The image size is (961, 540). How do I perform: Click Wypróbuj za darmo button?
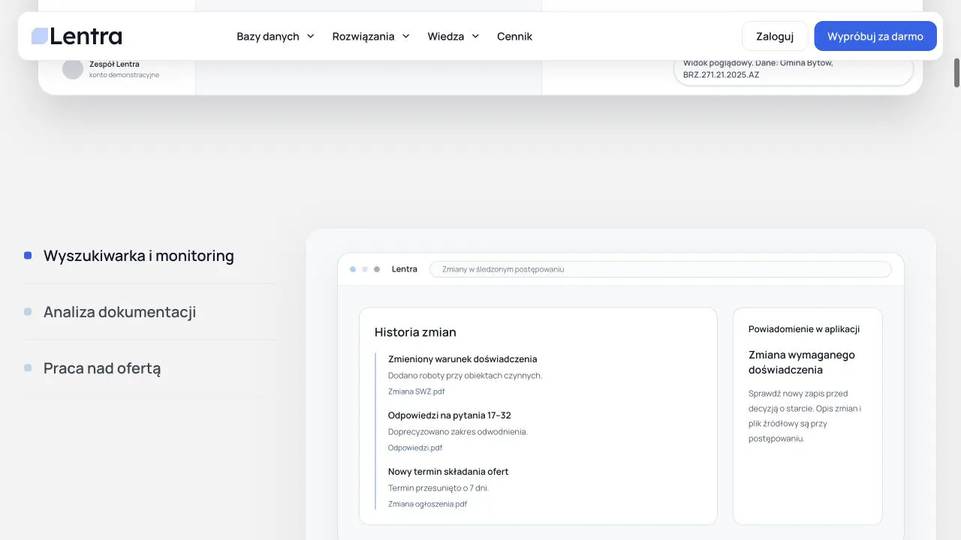(875, 36)
